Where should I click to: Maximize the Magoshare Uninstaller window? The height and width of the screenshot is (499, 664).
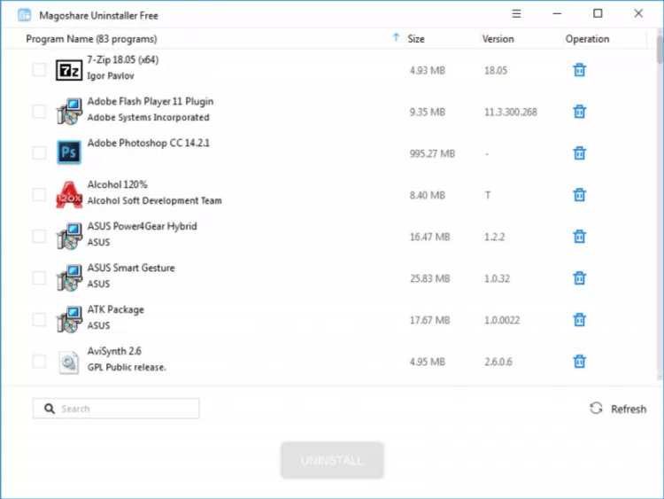pos(598,13)
